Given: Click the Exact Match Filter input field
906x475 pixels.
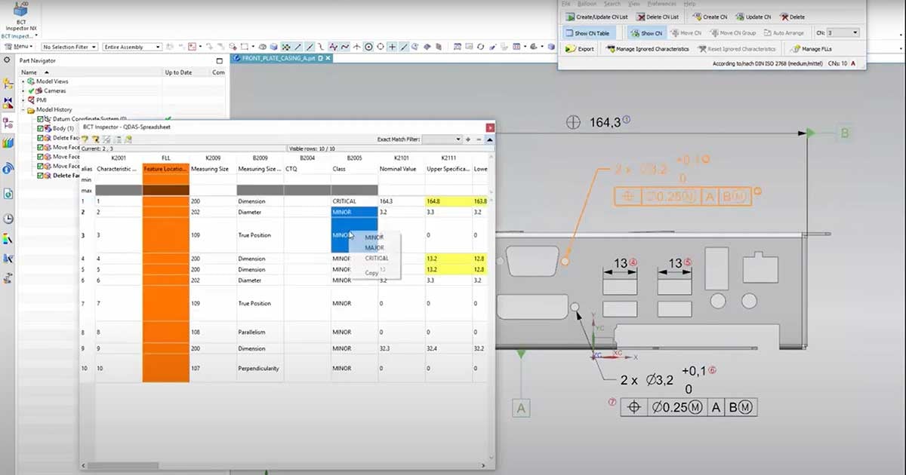Looking at the screenshot, I should [442, 139].
